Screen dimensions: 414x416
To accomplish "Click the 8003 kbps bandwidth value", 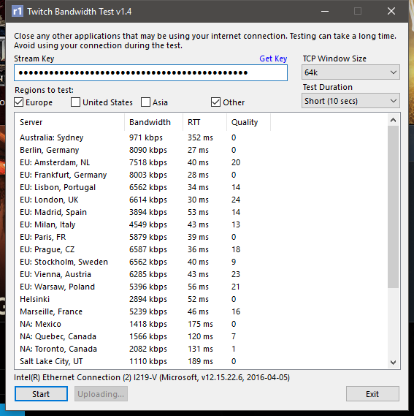I will (x=148, y=175).
